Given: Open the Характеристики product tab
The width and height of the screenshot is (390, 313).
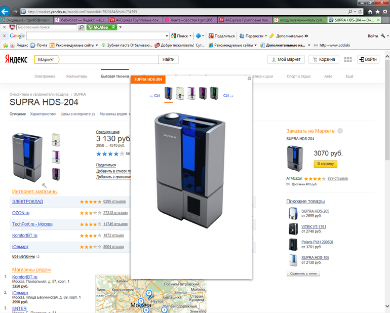Looking at the screenshot, I should click(x=43, y=114).
